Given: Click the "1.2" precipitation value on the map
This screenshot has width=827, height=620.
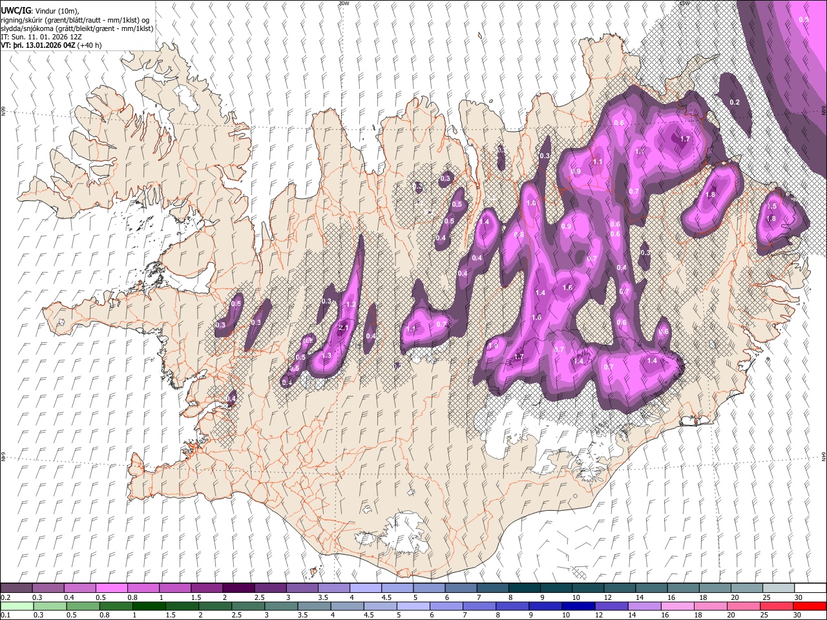Looking at the screenshot, I should 351,304.
